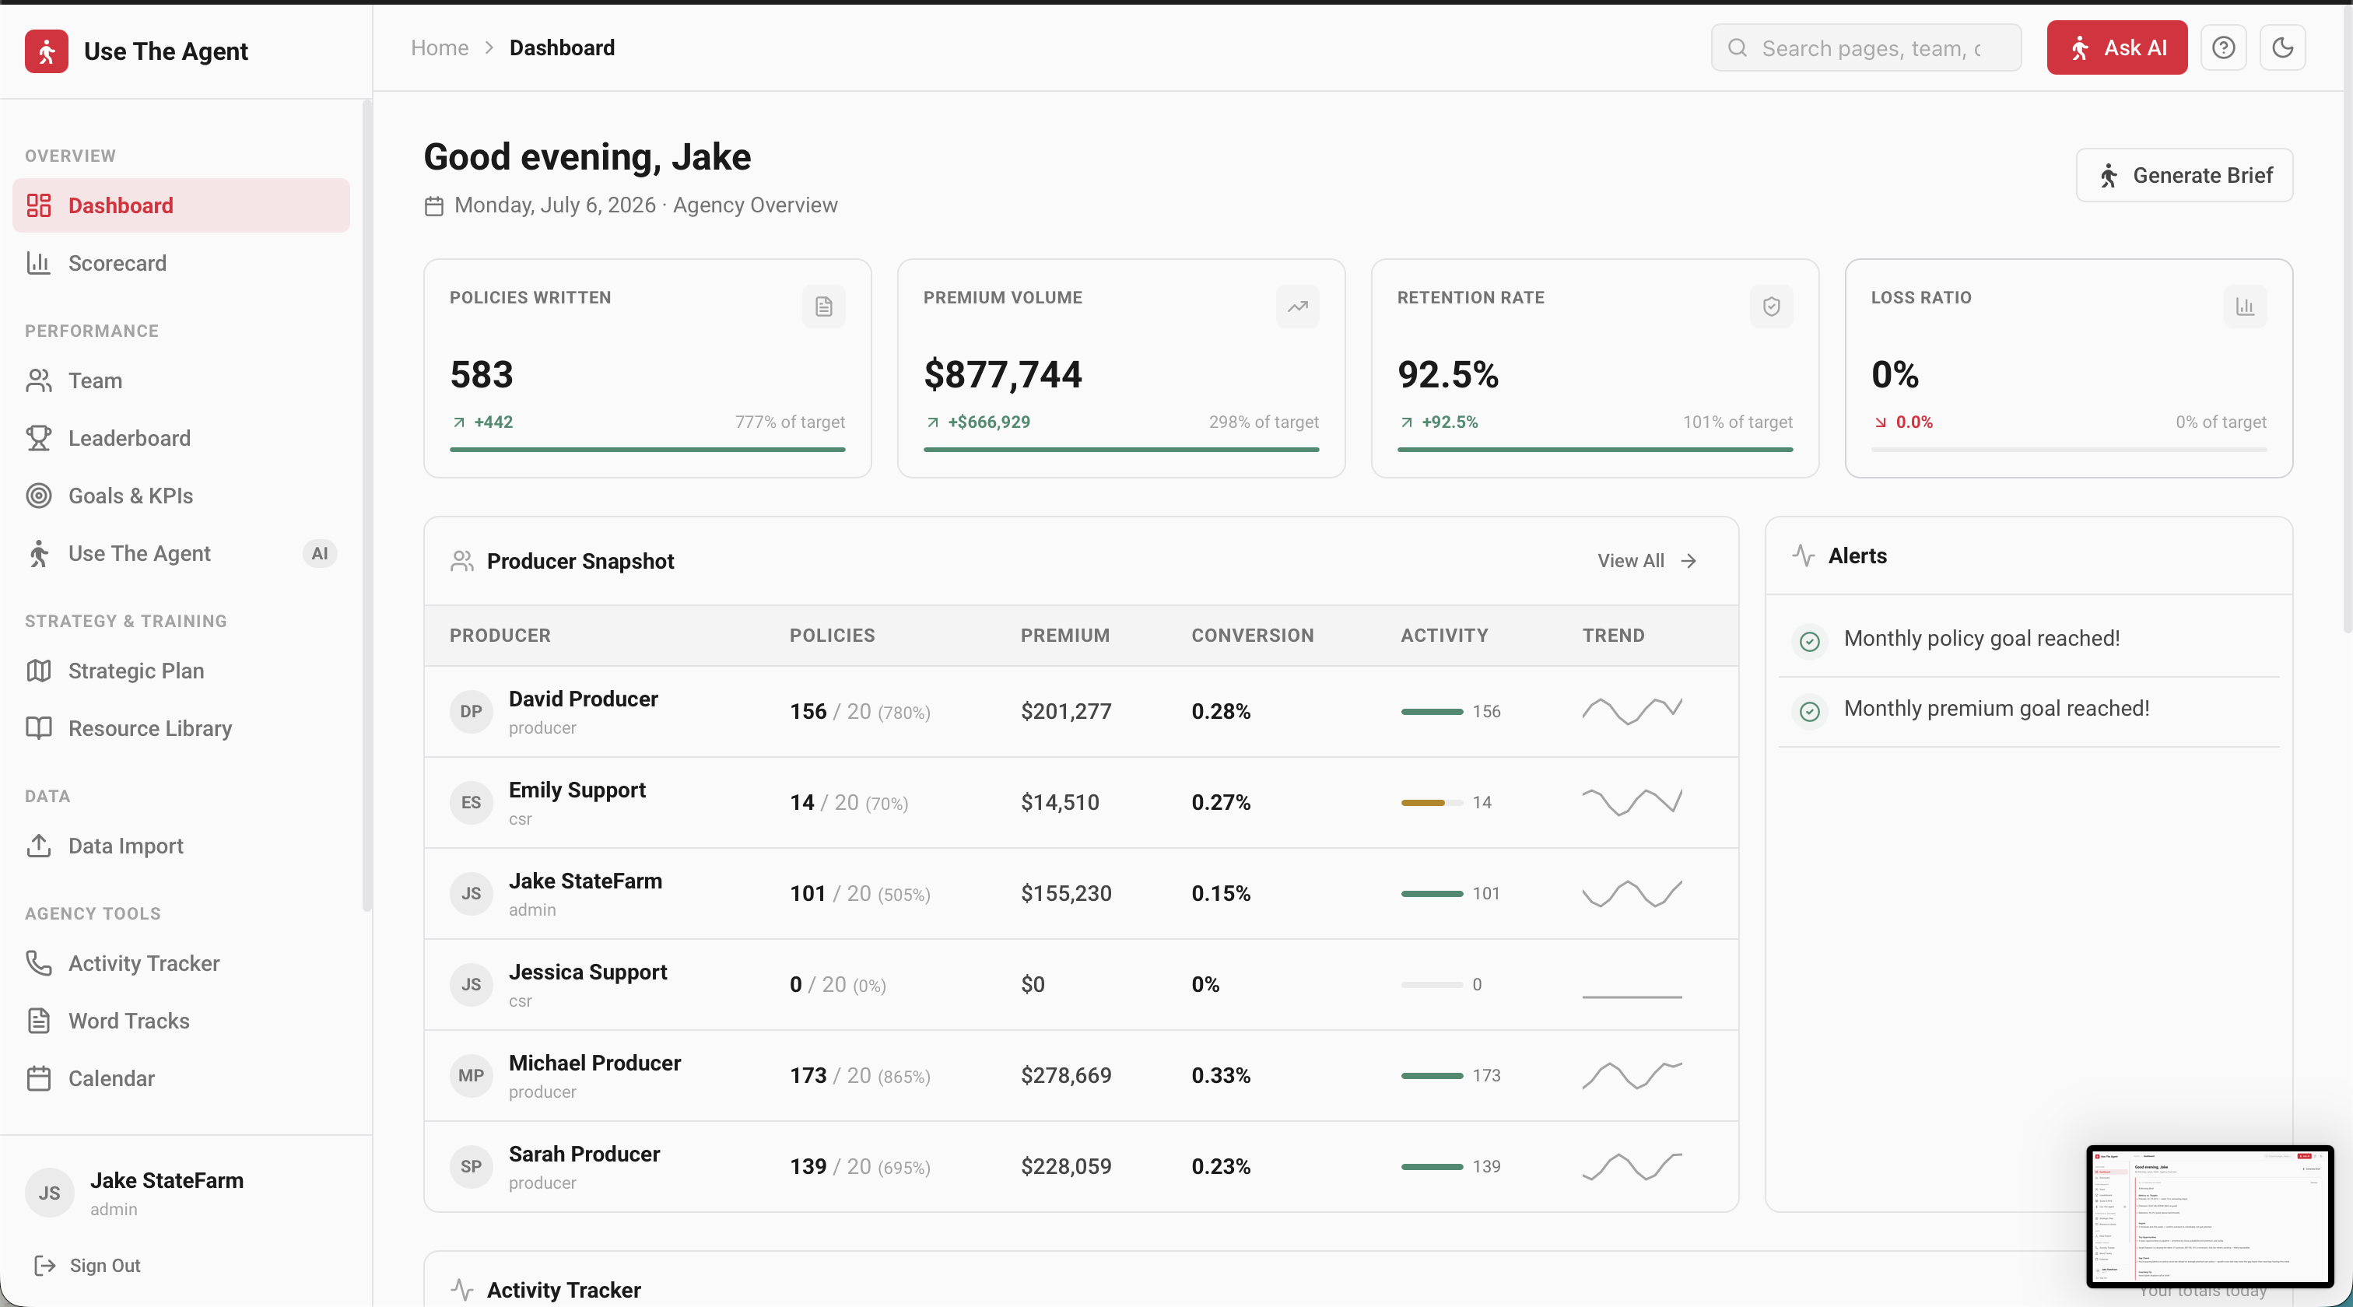The width and height of the screenshot is (2353, 1307).
Task: Open the help question mark icon
Action: 2223,47
